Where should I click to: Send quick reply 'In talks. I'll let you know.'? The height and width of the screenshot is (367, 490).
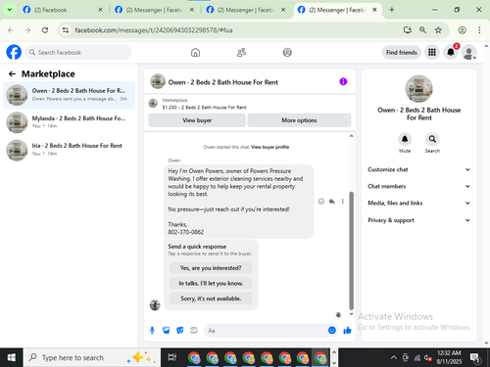tap(211, 283)
